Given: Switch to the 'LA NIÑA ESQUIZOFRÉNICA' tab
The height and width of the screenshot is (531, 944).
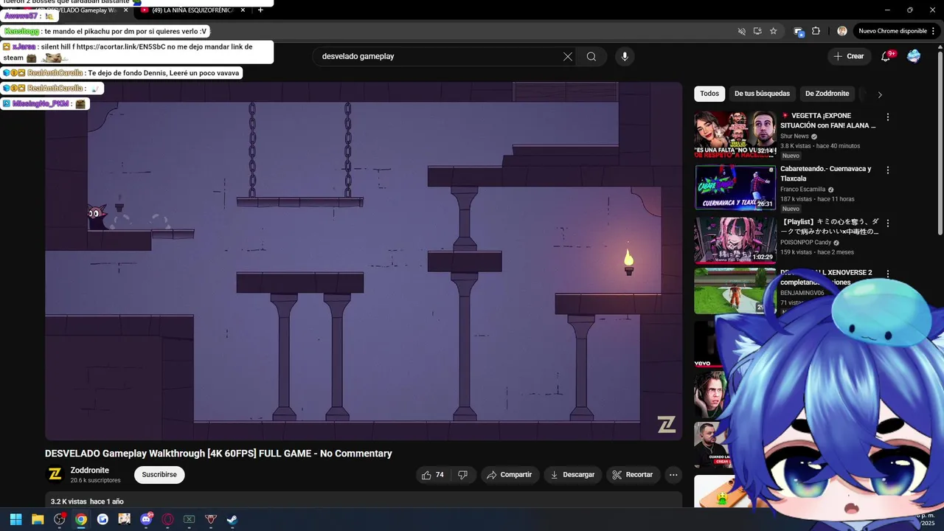Looking at the screenshot, I should (x=192, y=10).
